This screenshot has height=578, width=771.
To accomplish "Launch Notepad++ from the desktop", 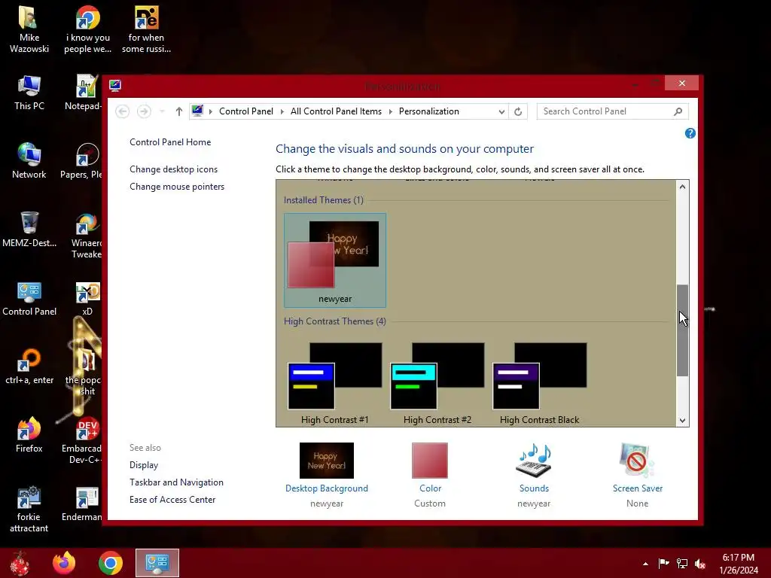I will click(x=84, y=93).
